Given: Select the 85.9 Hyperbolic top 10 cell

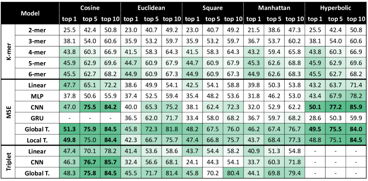Looking at the screenshot, I should click(356, 107).
